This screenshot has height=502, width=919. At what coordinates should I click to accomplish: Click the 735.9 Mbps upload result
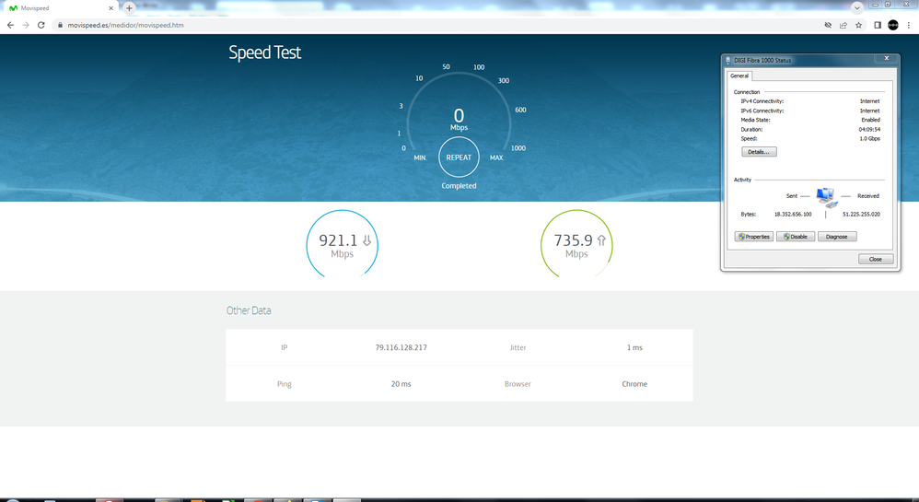(576, 246)
